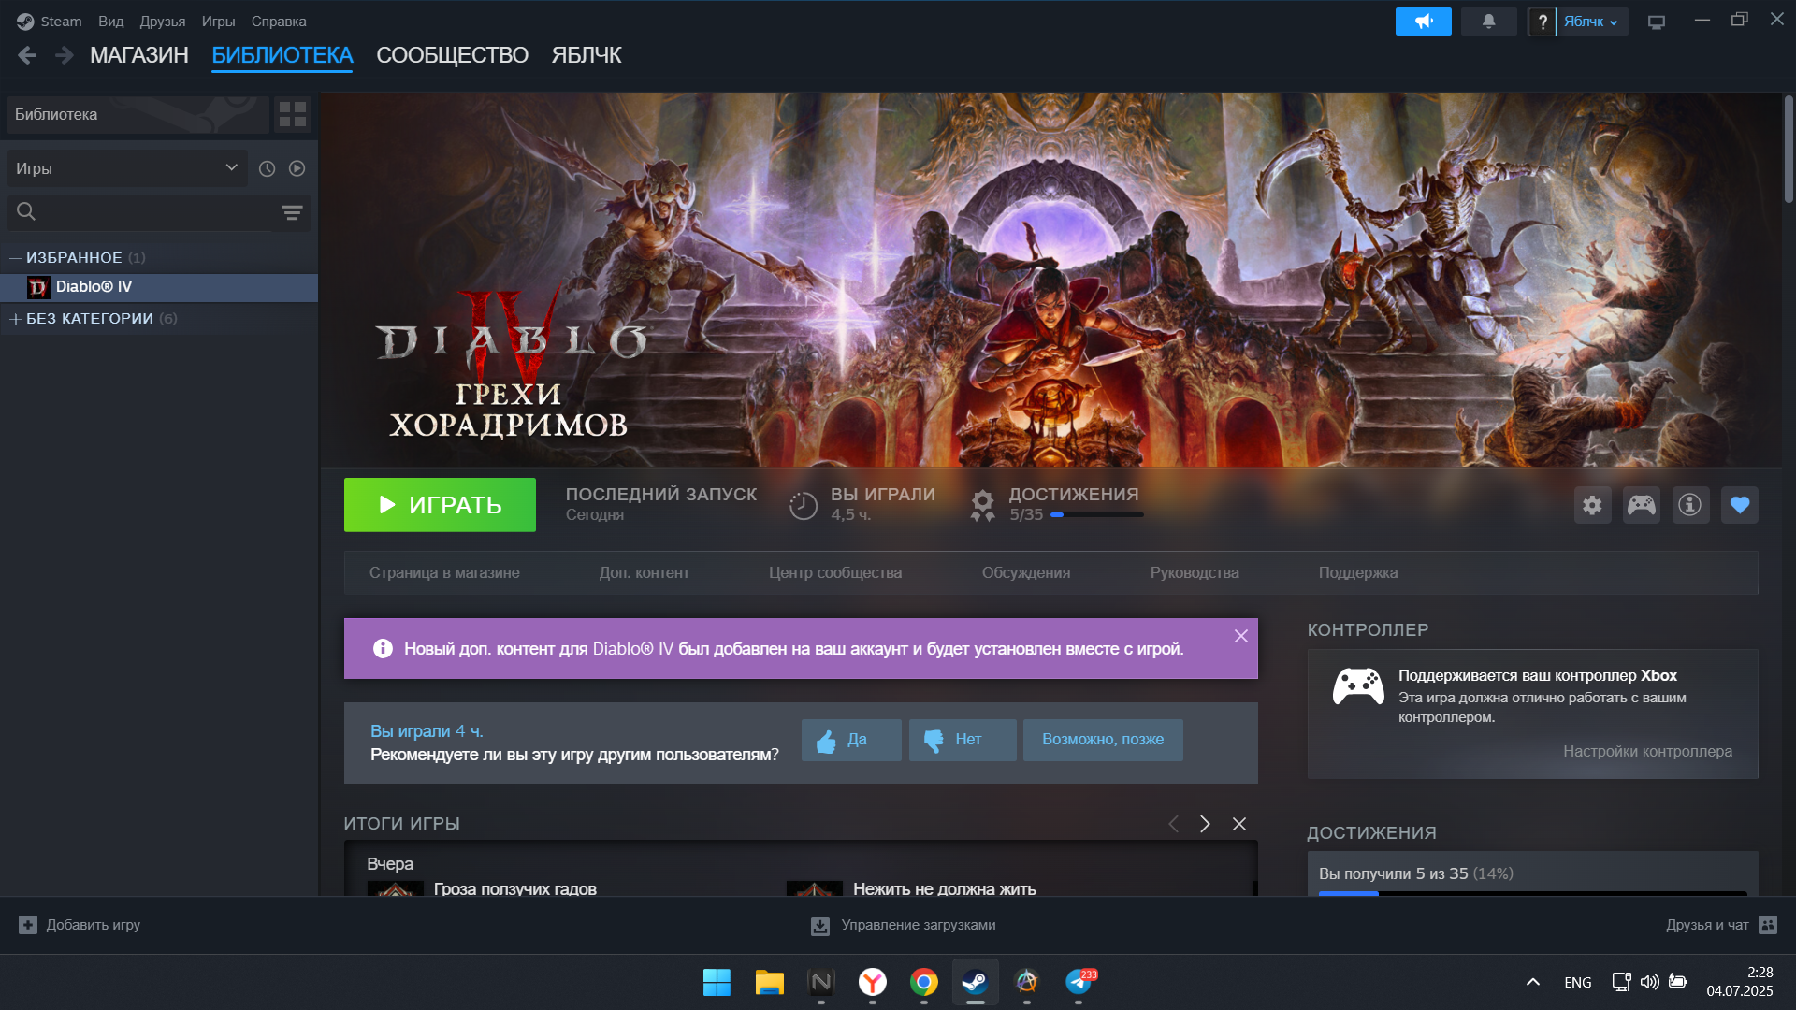Sort by recent activity clock icon
The image size is (1796, 1010).
(267, 168)
